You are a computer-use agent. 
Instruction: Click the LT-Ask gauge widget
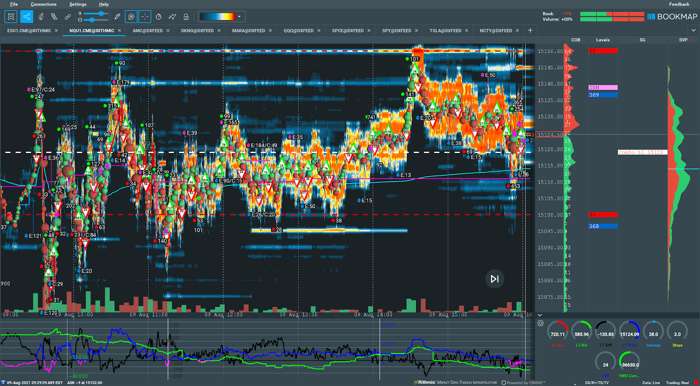[x=558, y=334]
